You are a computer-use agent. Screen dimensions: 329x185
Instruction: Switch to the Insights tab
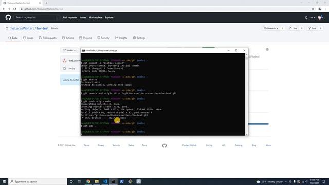tap(121, 38)
